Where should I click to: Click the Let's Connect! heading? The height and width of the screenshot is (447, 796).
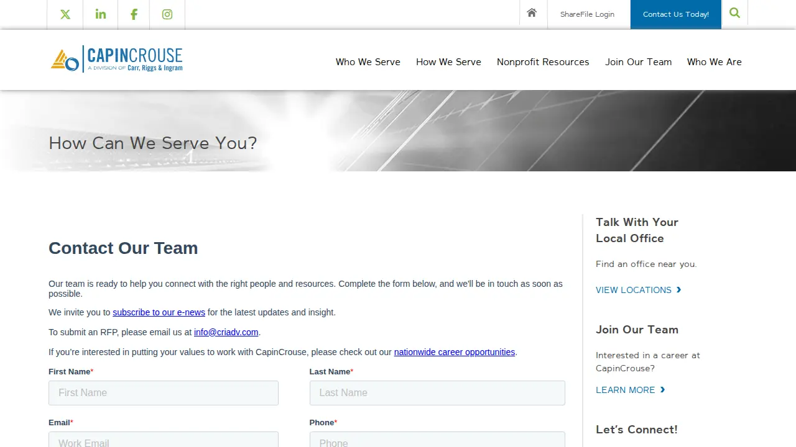(637, 430)
